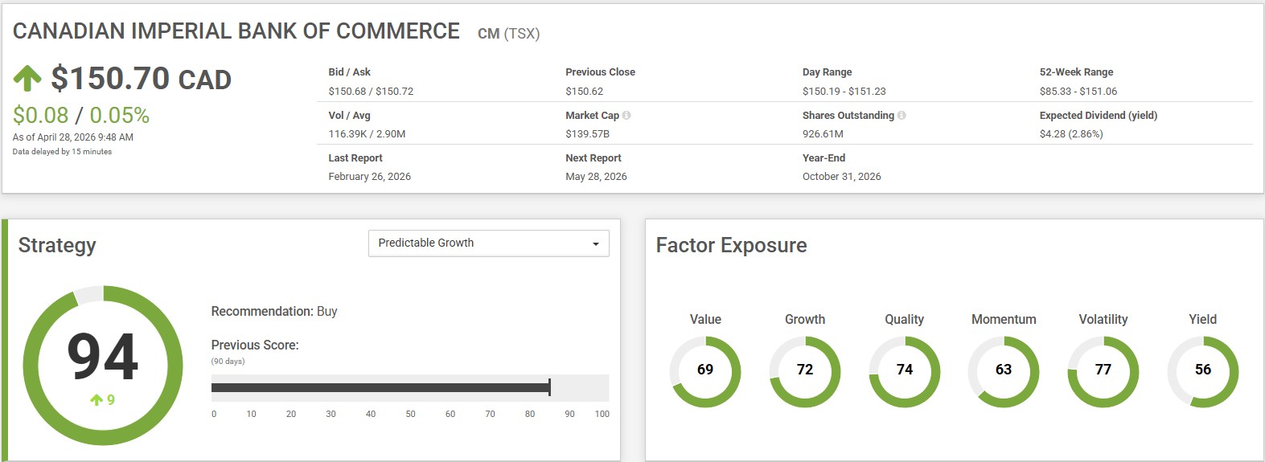Image resolution: width=1265 pixels, height=462 pixels.
Task: Click the Growth factor score gauge
Action: [x=804, y=370]
